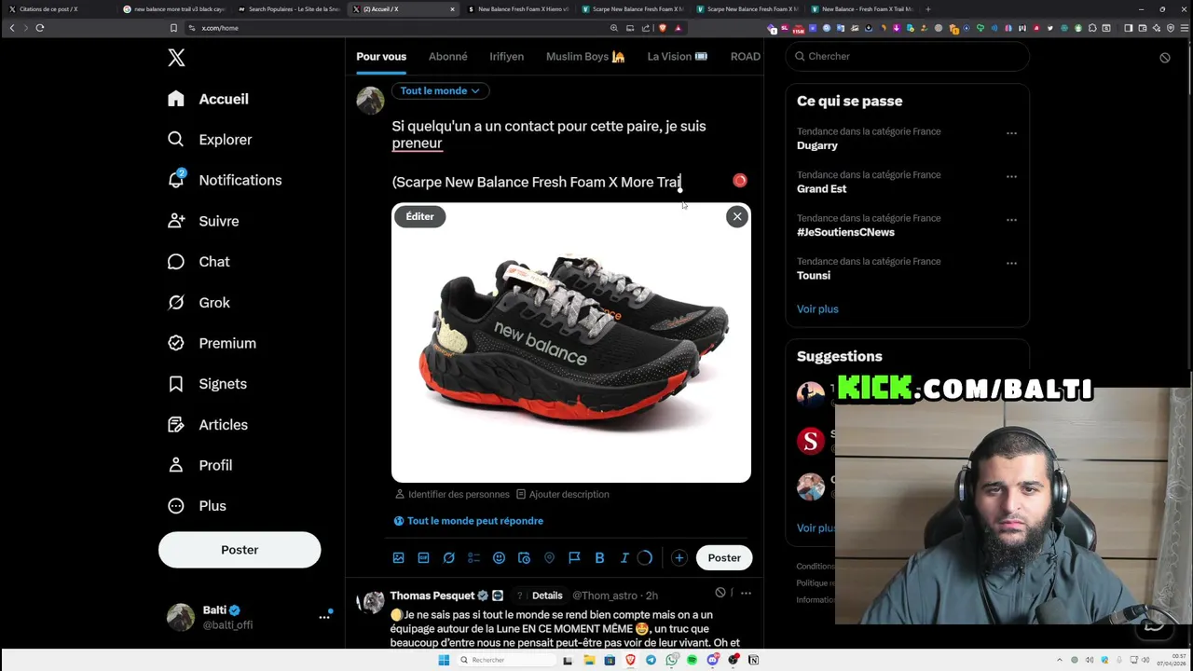Switch to Abonné tab
The image size is (1193, 671).
point(448,57)
